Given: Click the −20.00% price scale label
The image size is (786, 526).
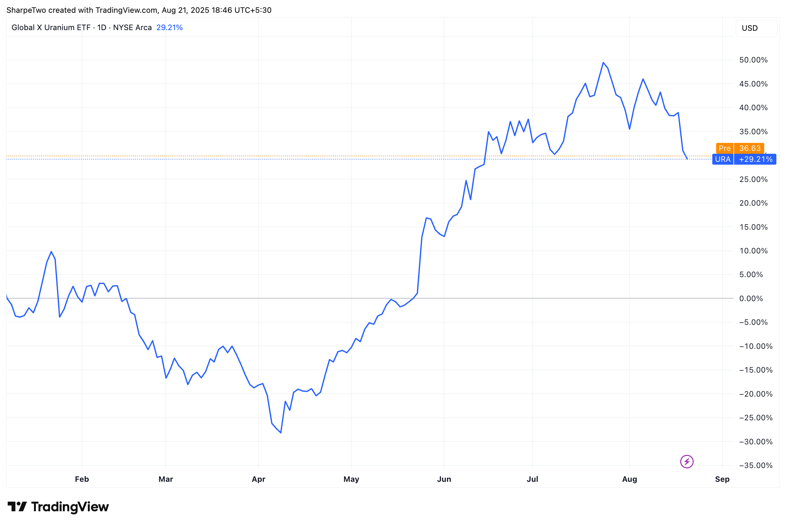Looking at the screenshot, I should [x=756, y=394].
